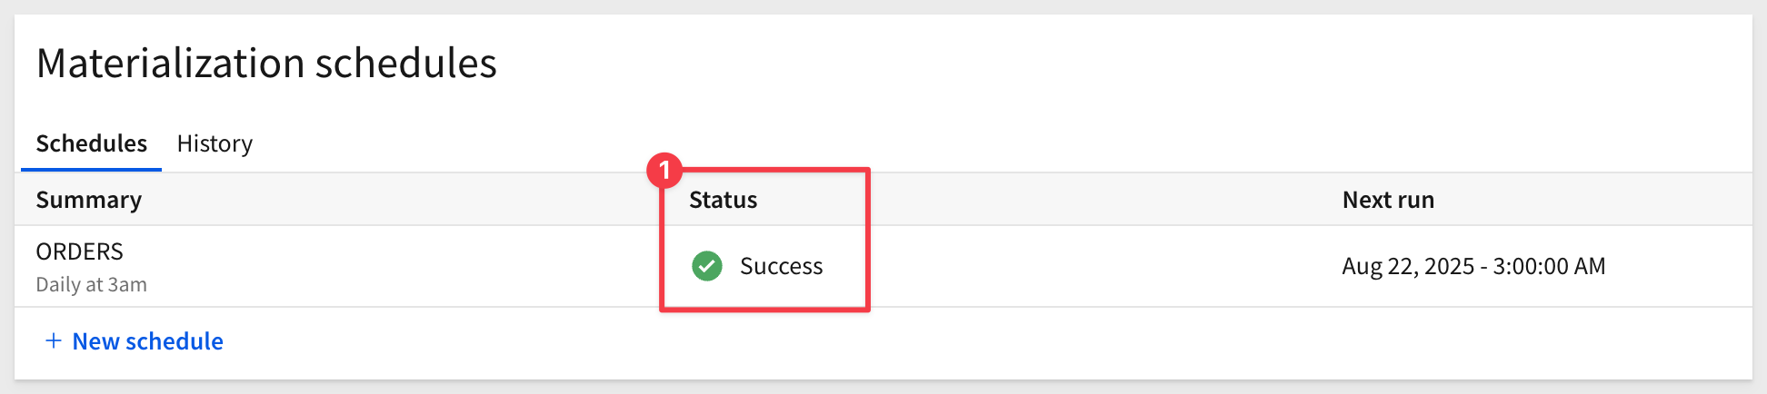Click the Aug 22, 2025 next run date

(x=1408, y=266)
